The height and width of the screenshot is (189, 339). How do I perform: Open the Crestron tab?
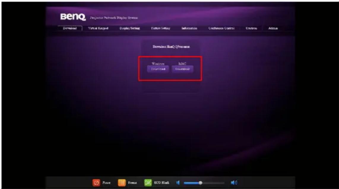coord(251,28)
